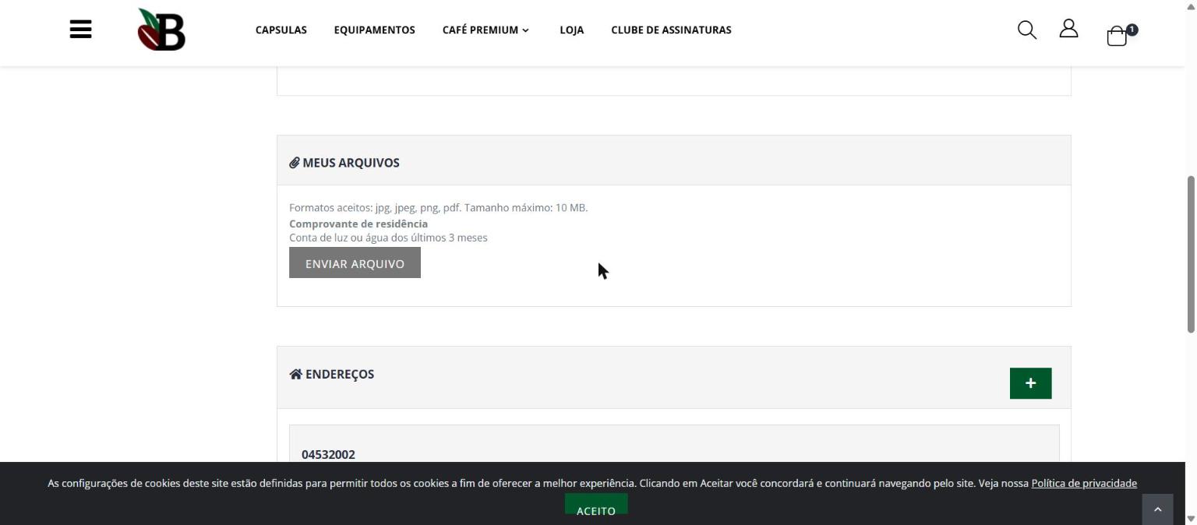Open the Capsulas menu item
Image resolution: width=1197 pixels, height=525 pixels.
[281, 30]
